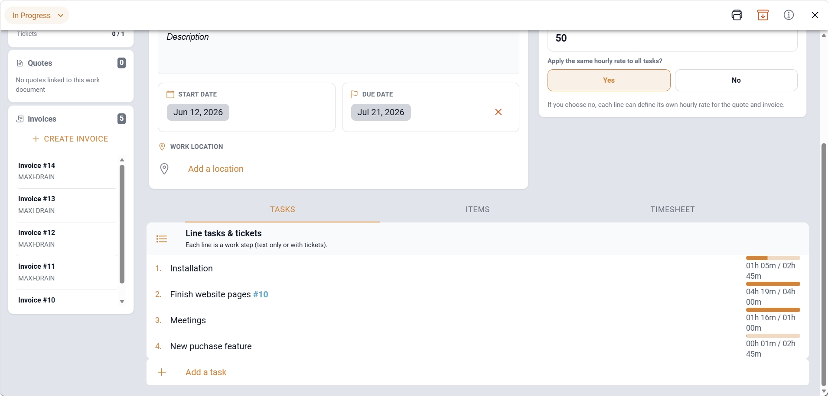This screenshot has height=396, width=828.
Task: Click the map pin beside Add a location
Action: coord(164,169)
